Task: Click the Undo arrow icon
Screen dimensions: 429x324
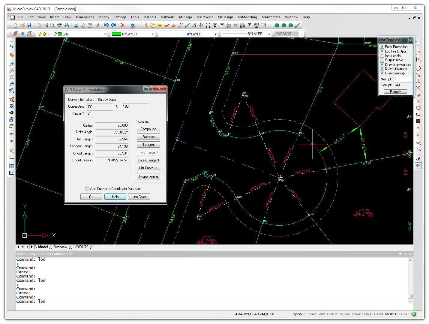Action: click(x=106, y=25)
